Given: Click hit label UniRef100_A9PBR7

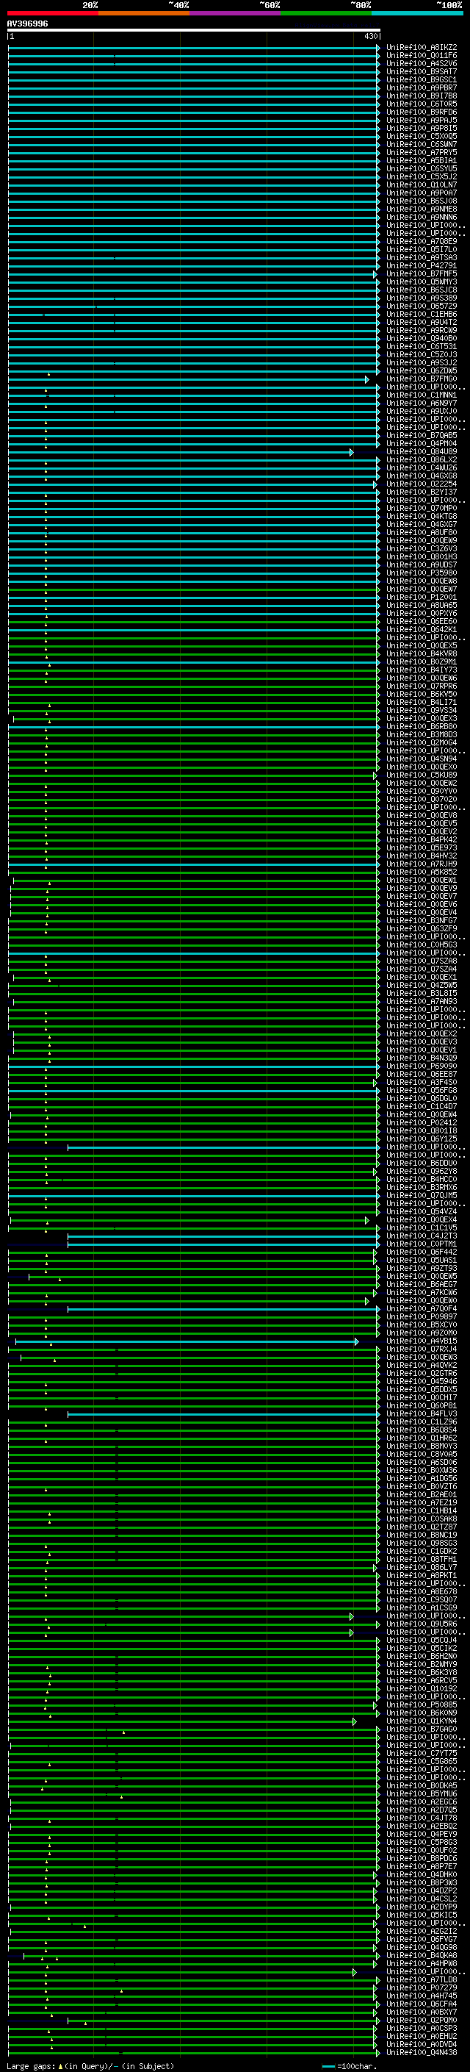Looking at the screenshot, I should [x=422, y=87].
